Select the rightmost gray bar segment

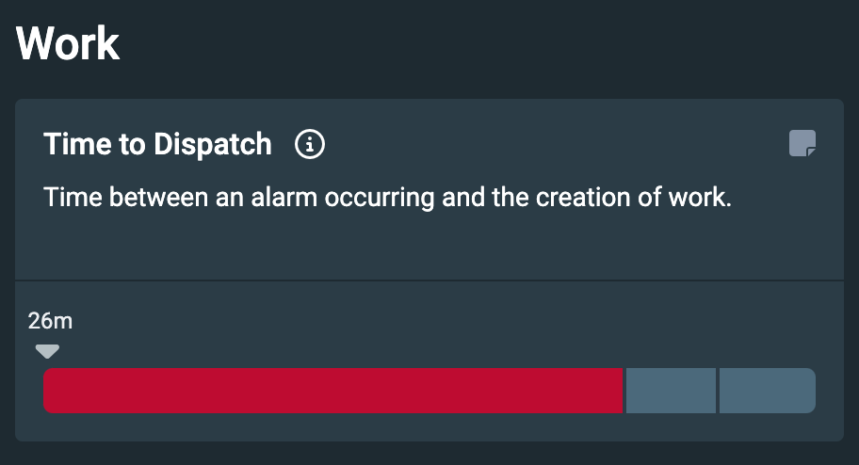767,391
